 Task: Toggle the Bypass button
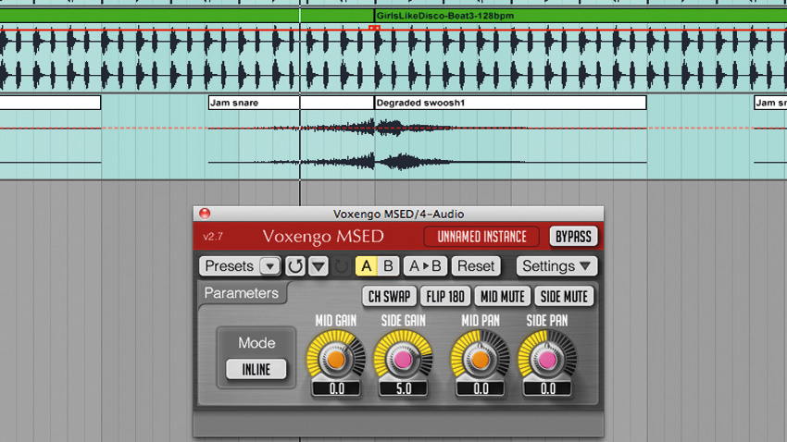[x=574, y=237]
